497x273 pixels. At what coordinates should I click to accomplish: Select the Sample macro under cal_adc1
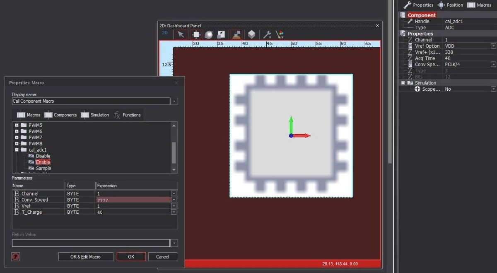click(43, 169)
